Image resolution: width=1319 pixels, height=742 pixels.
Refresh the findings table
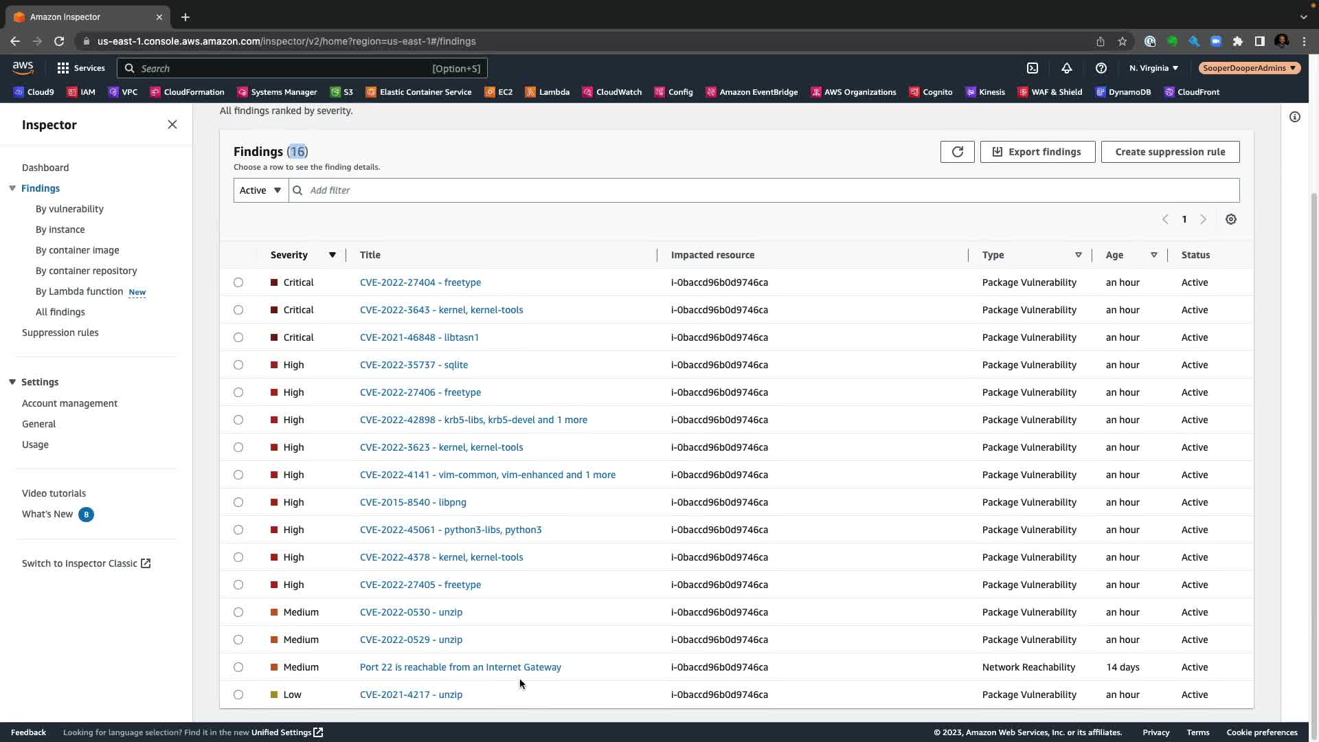(957, 152)
